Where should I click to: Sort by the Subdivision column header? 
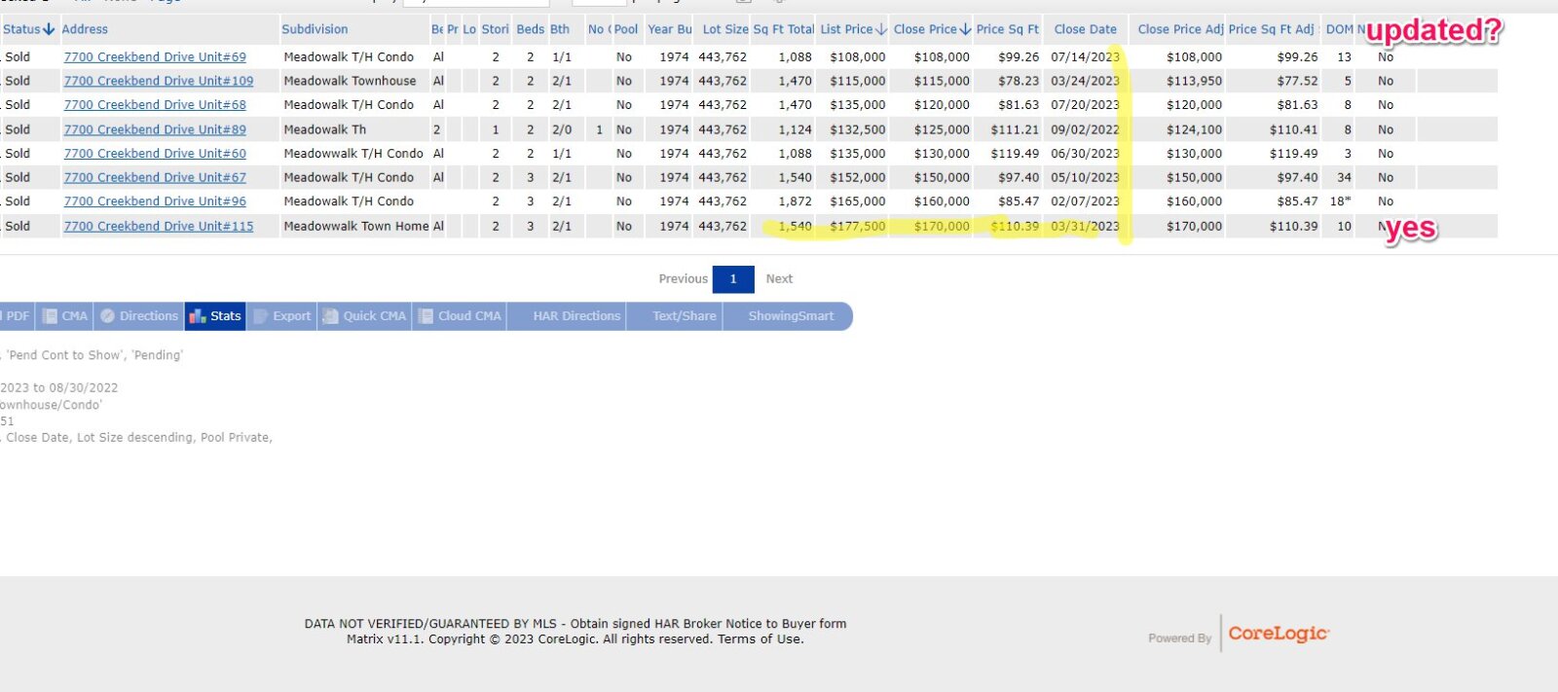[315, 29]
